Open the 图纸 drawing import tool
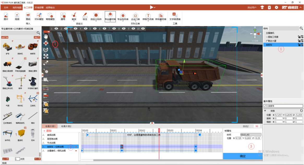The height and width of the screenshot is (165, 304). pyautogui.click(x=28, y=16)
